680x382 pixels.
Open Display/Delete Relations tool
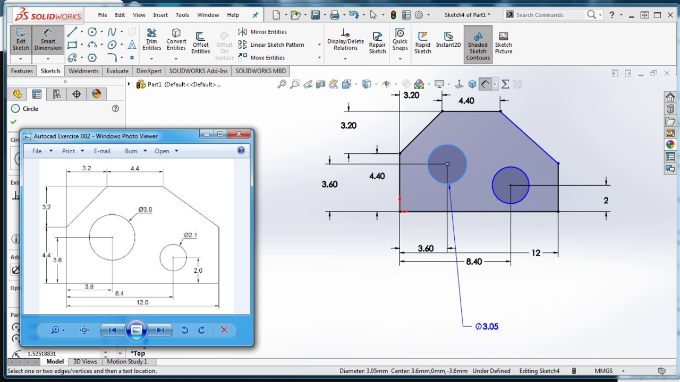pyautogui.click(x=345, y=40)
